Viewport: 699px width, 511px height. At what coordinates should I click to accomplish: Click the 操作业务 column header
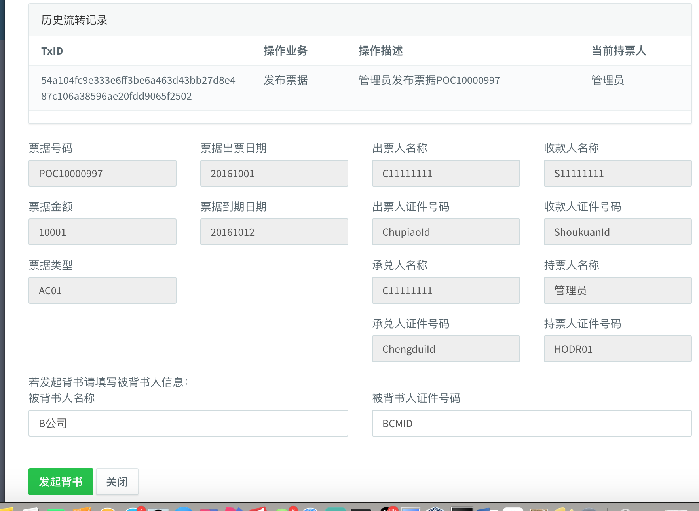point(286,51)
